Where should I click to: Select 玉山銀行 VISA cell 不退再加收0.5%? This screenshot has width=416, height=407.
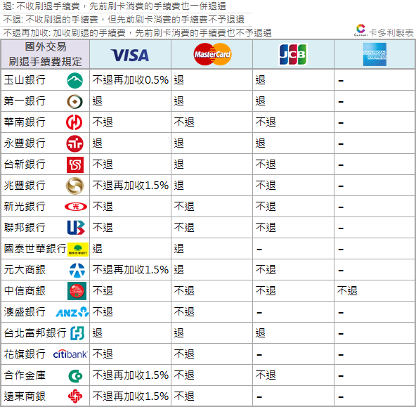tap(130, 80)
